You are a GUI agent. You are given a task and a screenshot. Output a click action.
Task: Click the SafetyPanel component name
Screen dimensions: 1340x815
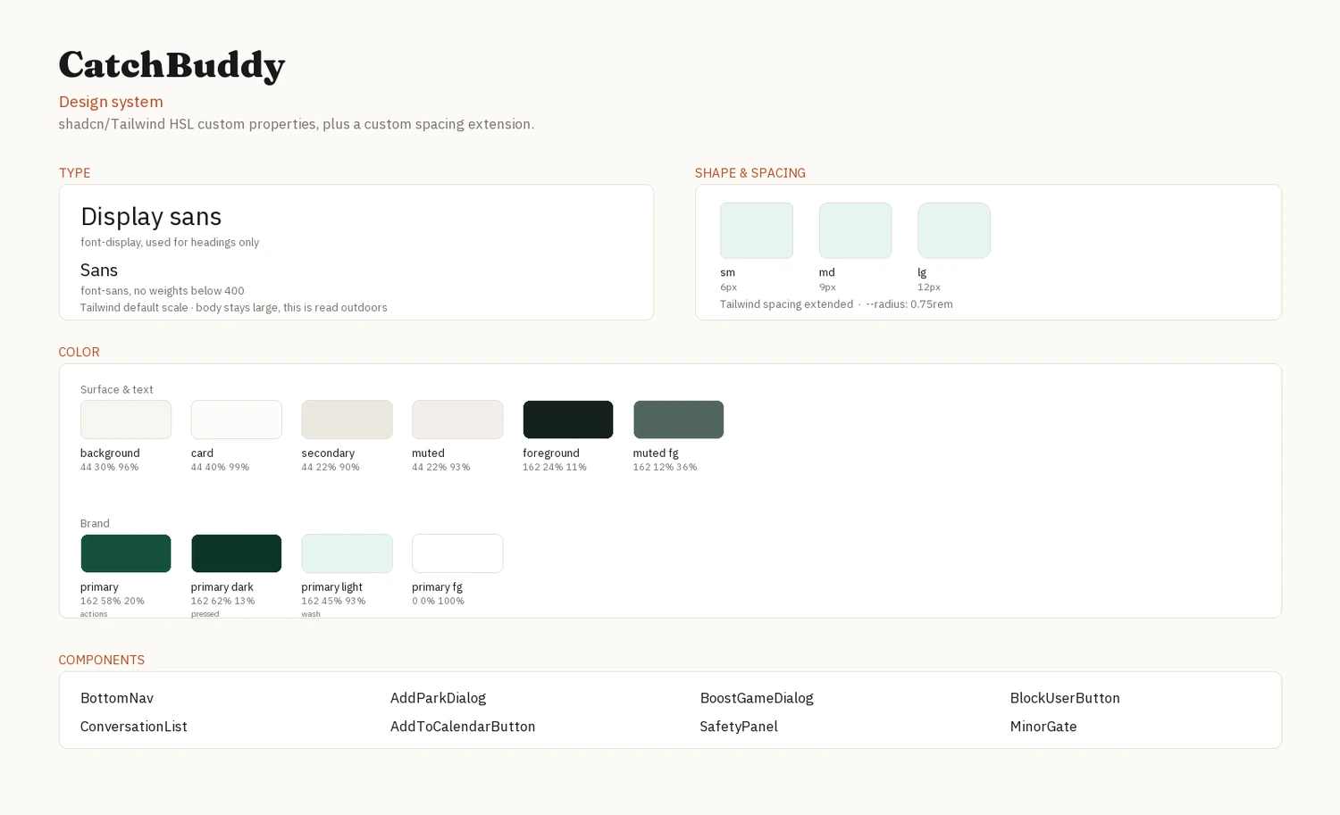point(739,727)
